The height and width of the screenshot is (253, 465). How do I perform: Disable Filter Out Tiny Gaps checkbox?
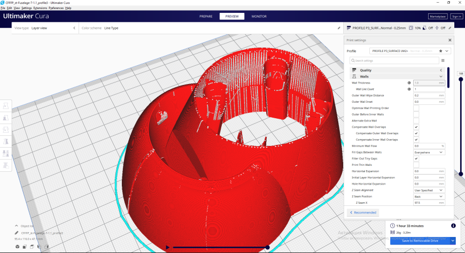[416, 158]
